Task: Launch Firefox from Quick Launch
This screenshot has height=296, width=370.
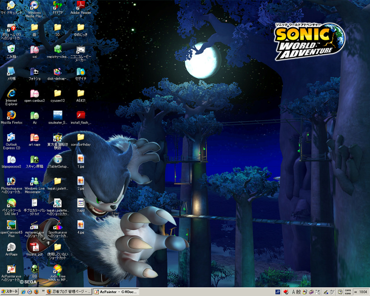Action: click(36, 292)
